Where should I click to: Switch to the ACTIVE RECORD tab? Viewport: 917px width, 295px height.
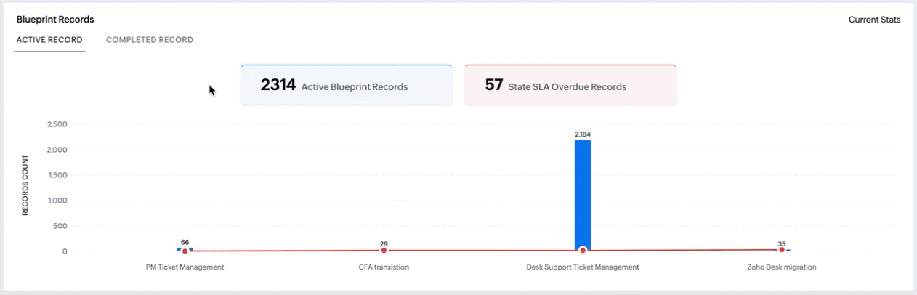[49, 40]
